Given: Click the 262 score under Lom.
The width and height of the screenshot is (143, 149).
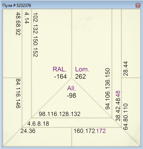Looking at the screenshot, I should point(80,77).
